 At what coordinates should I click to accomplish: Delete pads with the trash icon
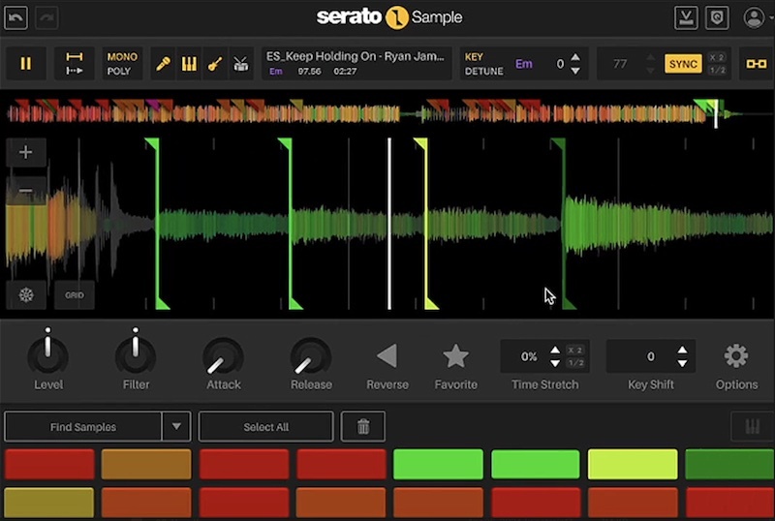pos(362,426)
